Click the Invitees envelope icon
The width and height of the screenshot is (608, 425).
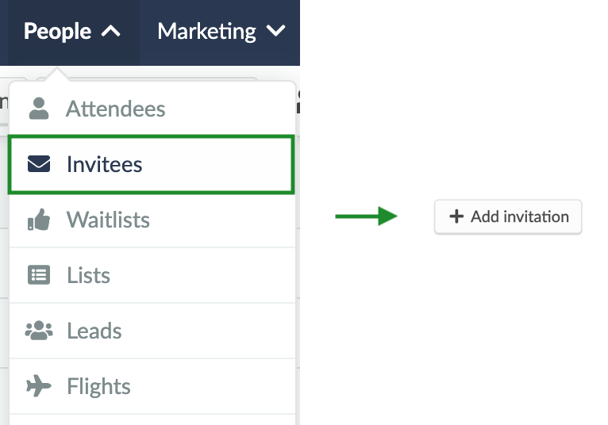tap(39, 164)
